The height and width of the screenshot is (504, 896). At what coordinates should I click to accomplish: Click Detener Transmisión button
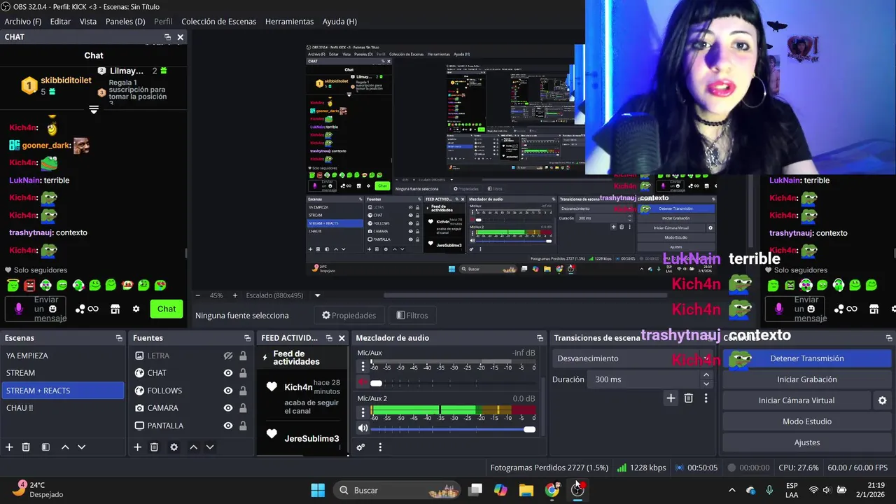click(806, 358)
